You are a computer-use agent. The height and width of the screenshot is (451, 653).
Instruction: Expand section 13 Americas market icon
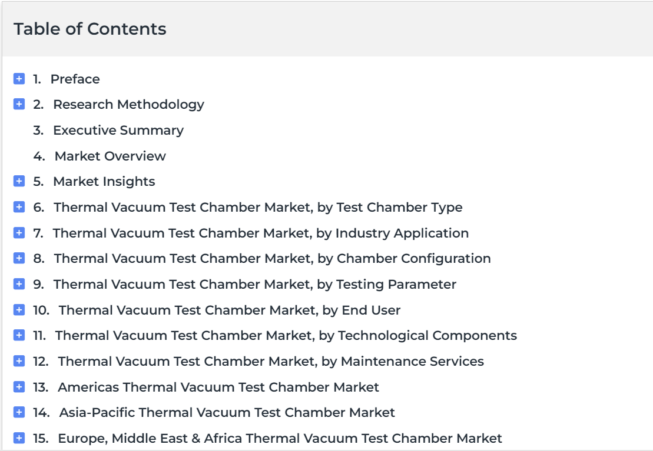[19, 386]
